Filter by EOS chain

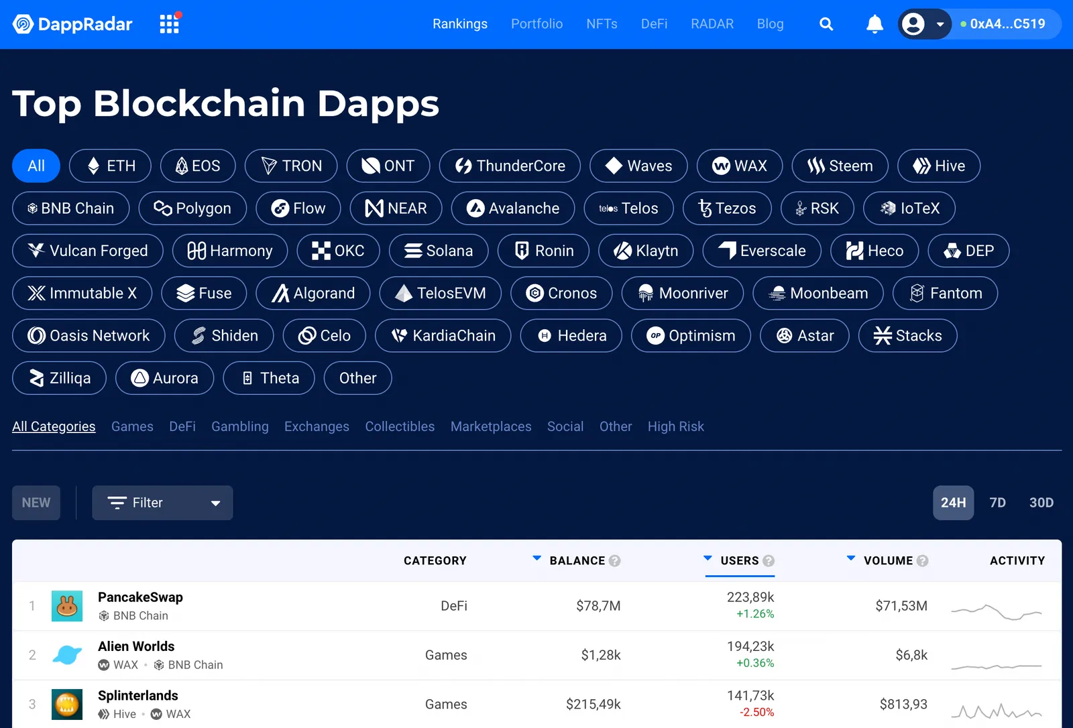tap(198, 166)
